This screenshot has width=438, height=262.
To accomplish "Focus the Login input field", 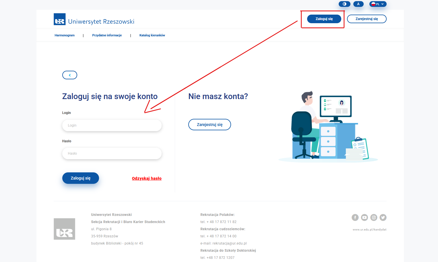I will [x=112, y=125].
